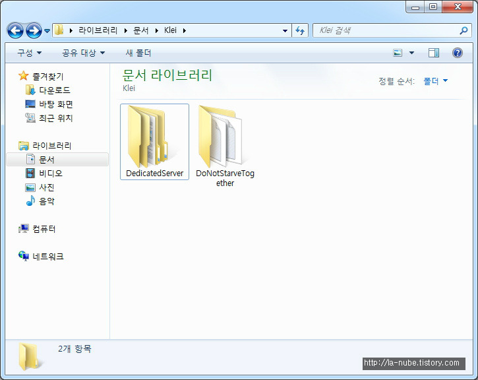
Task: Maximize the Explorer window
Action: (x=433, y=7)
